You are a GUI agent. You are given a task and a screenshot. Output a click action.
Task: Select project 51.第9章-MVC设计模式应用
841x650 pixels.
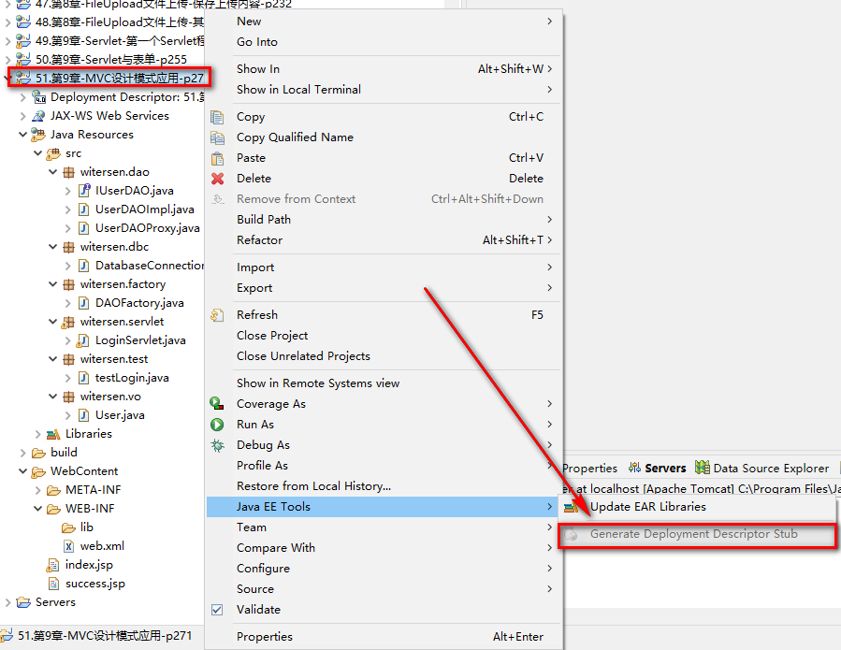pyautogui.click(x=120, y=79)
